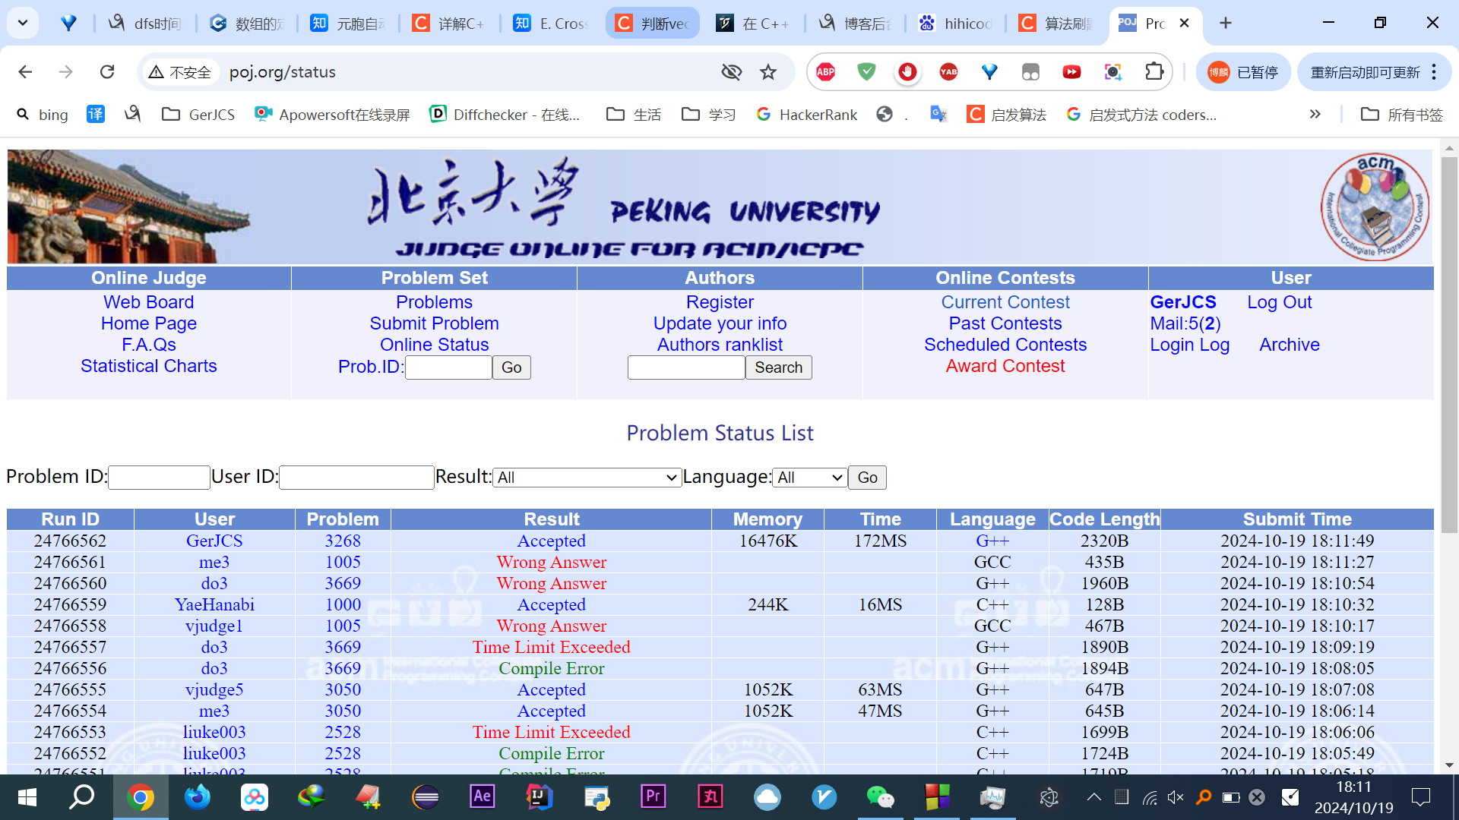Click the bookmark star icon in address bar
The height and width of the screenshot is (820, 1459).
tap(768, 72)
